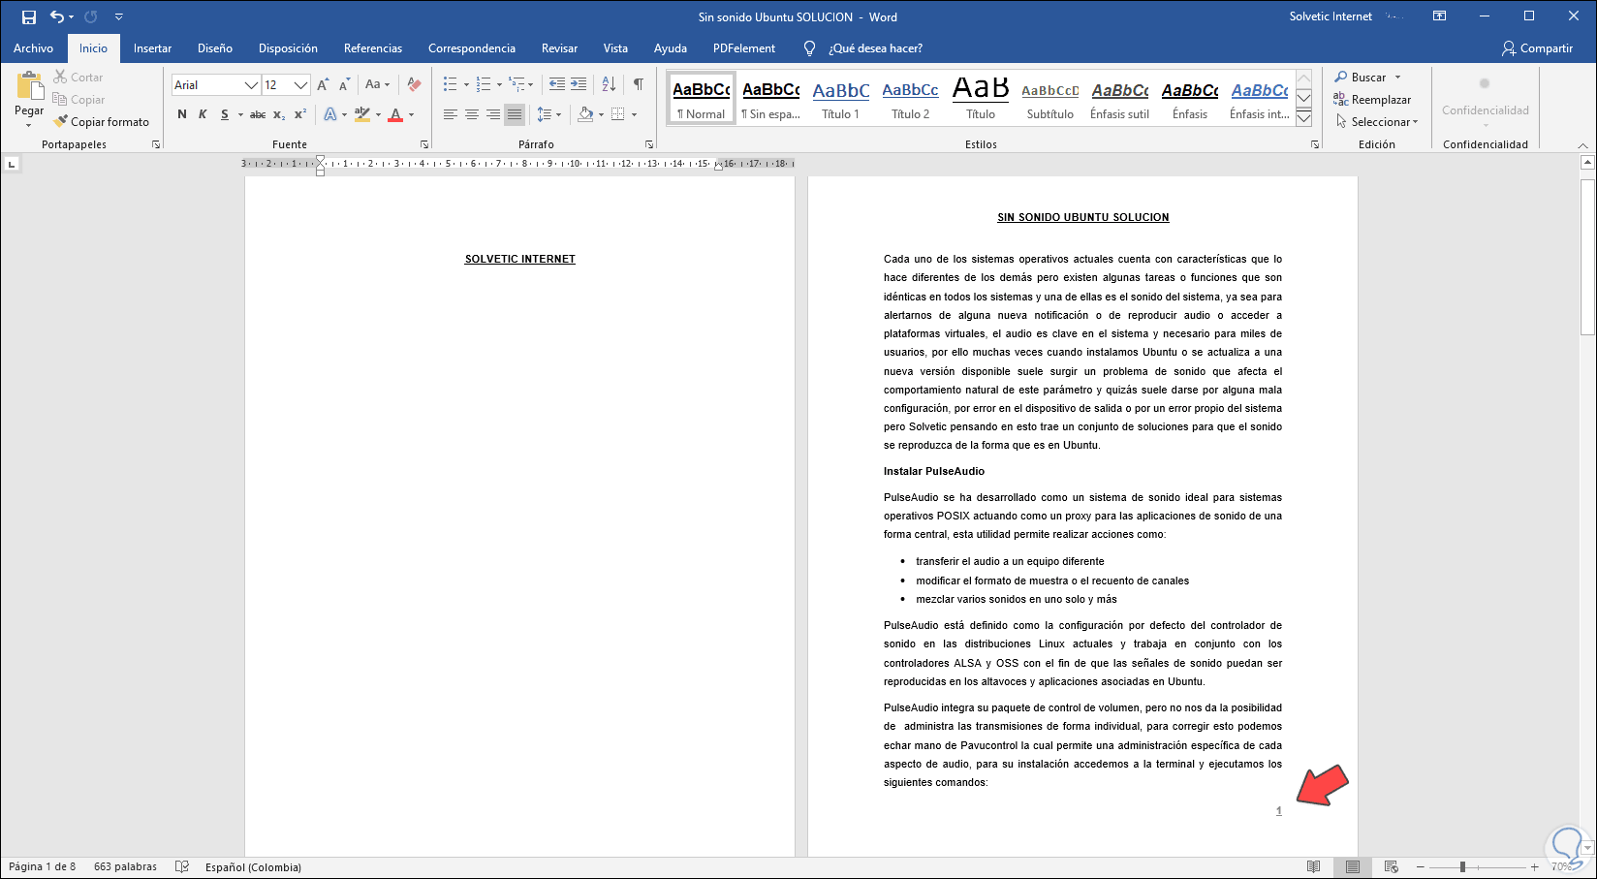Viewport: 1597px width, 879px height.
Task: Open the Arial font name dropdown
Action: [x=251, y=85]
